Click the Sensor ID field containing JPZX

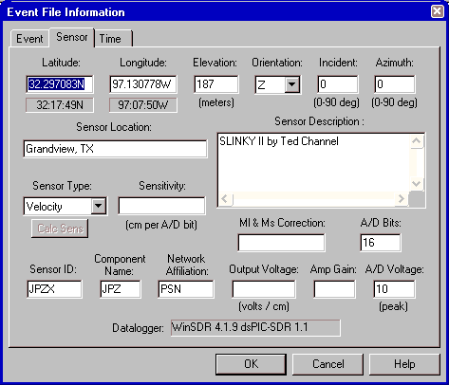[x=54, y=289]
